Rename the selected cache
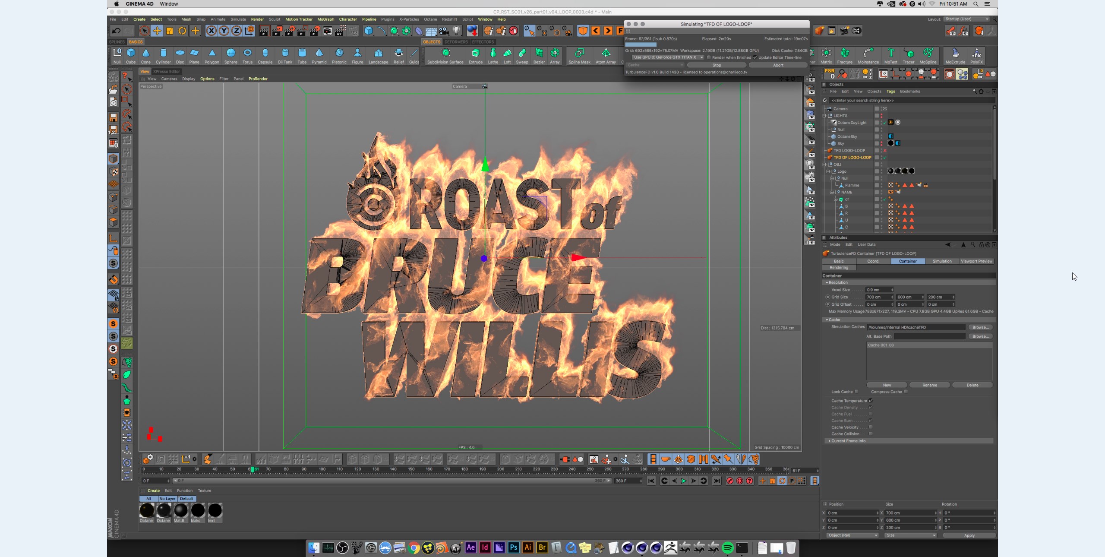 [x=929, y=385]
